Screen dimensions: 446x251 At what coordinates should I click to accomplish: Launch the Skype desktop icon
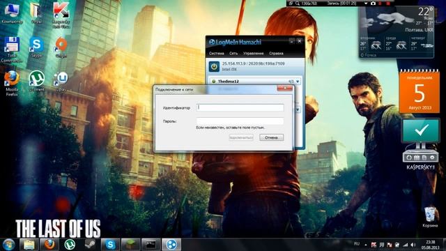[x=36, y=47]
